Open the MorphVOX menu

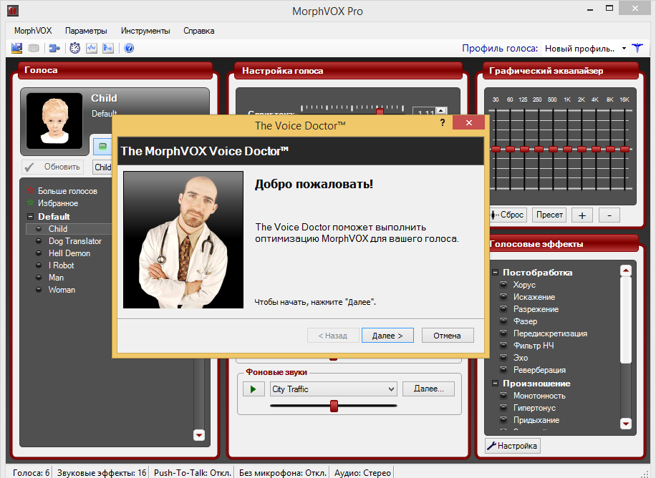tap(33, 31)
